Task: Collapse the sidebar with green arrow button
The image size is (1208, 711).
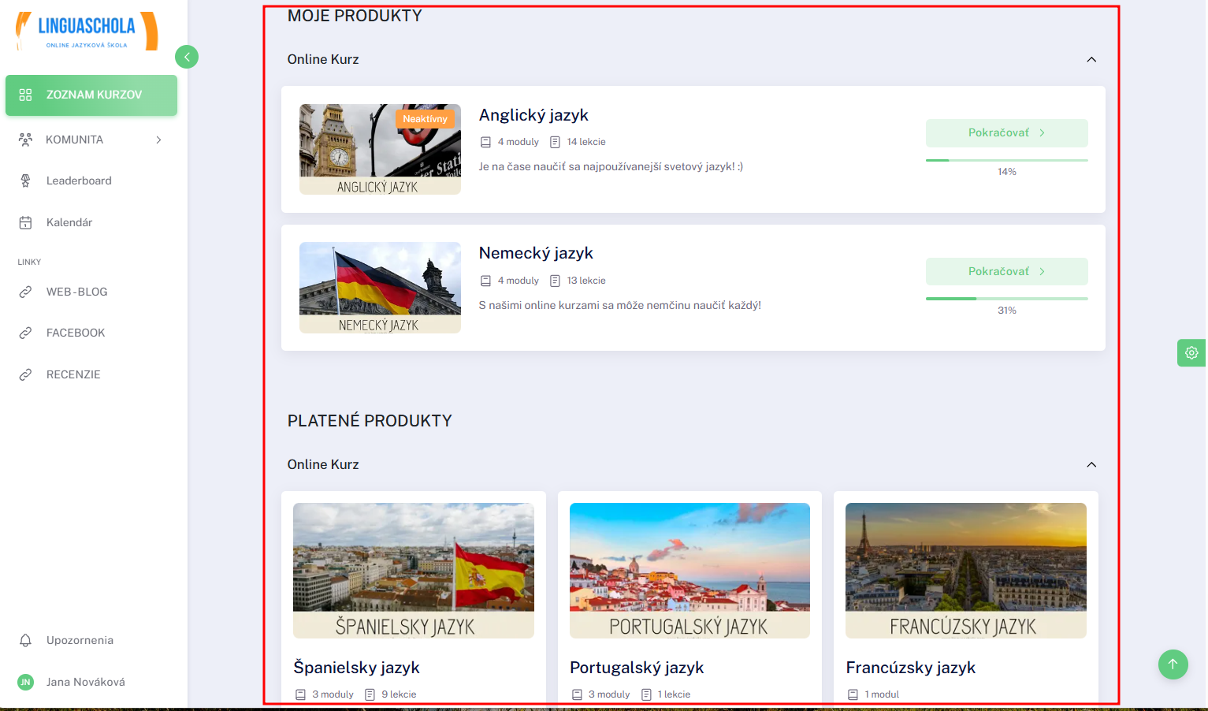Action: click(187, 57)
